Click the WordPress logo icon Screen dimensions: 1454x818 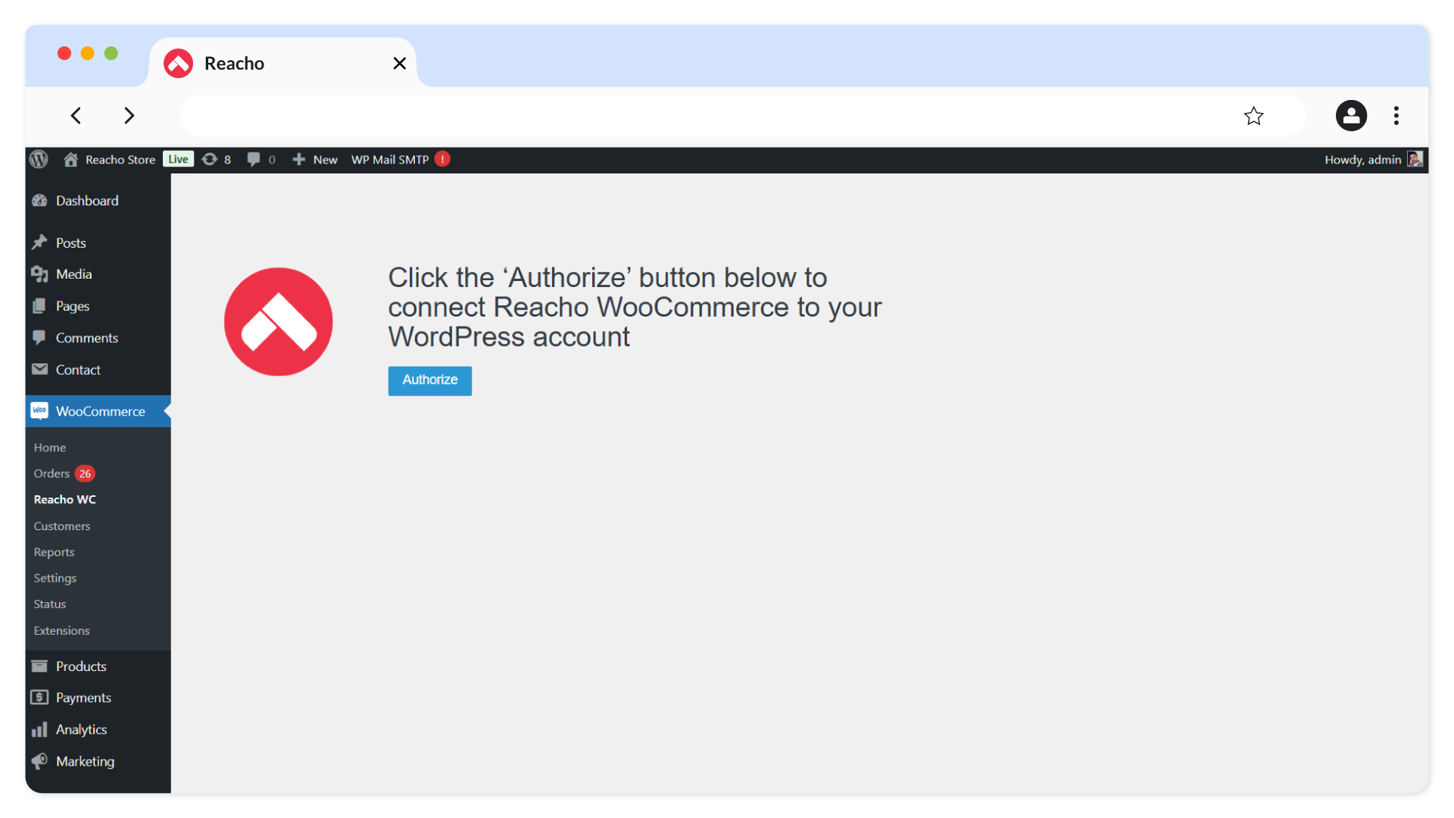tap(39, 159)
